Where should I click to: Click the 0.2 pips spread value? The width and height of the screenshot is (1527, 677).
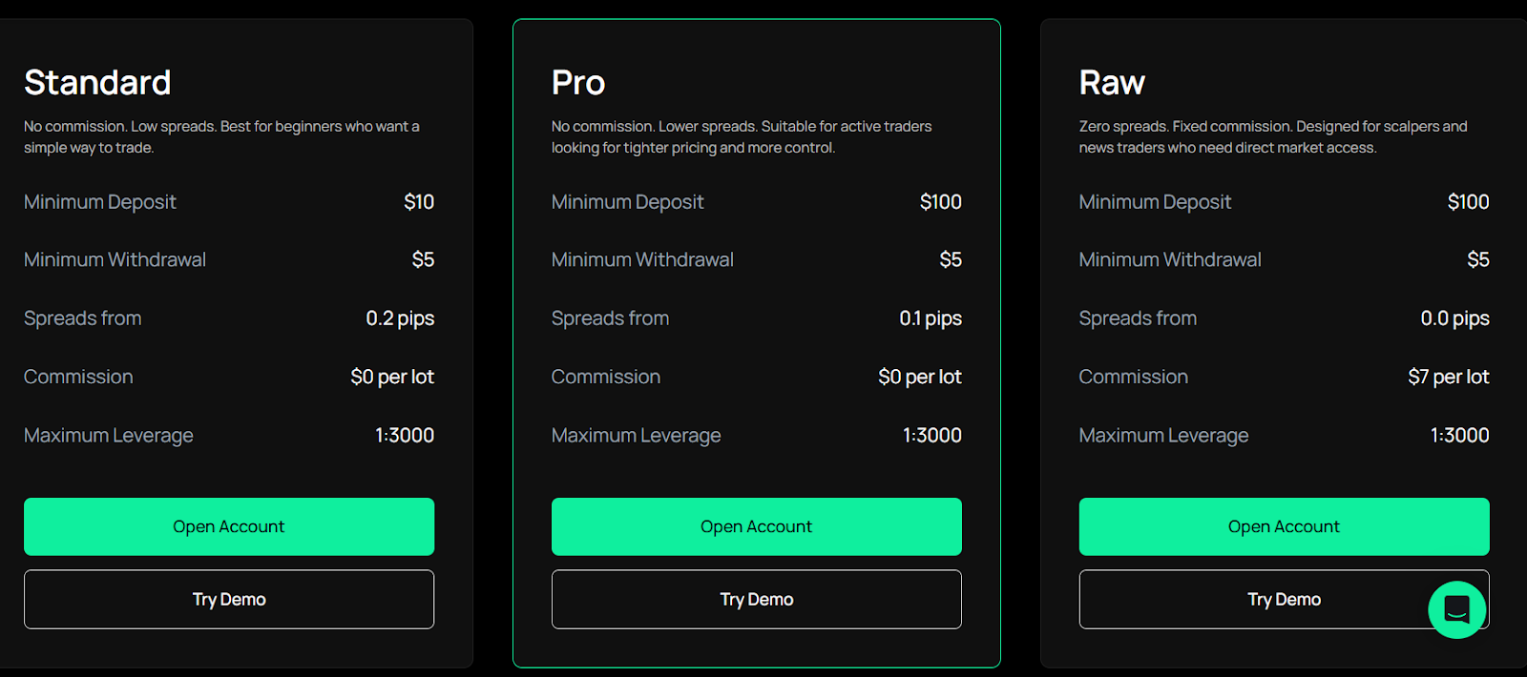click(x=400, y=318)
